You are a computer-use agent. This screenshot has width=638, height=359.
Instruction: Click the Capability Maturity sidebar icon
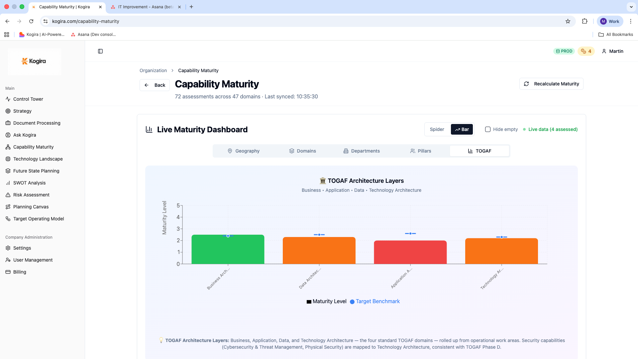click(8, 147)
